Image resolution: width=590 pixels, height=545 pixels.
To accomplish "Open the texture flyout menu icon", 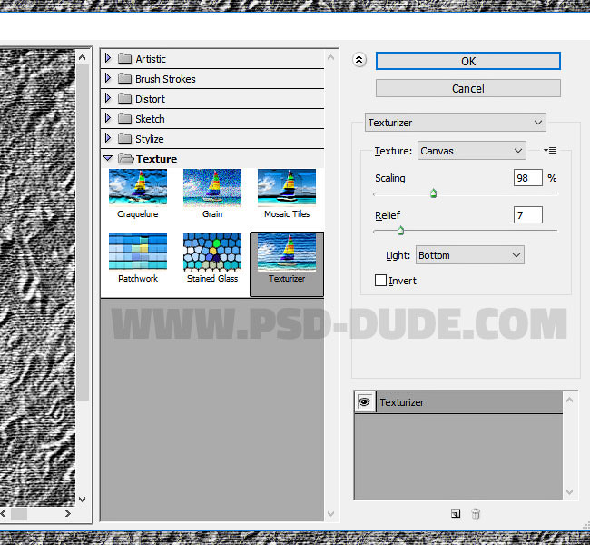I will coord(550,151).
